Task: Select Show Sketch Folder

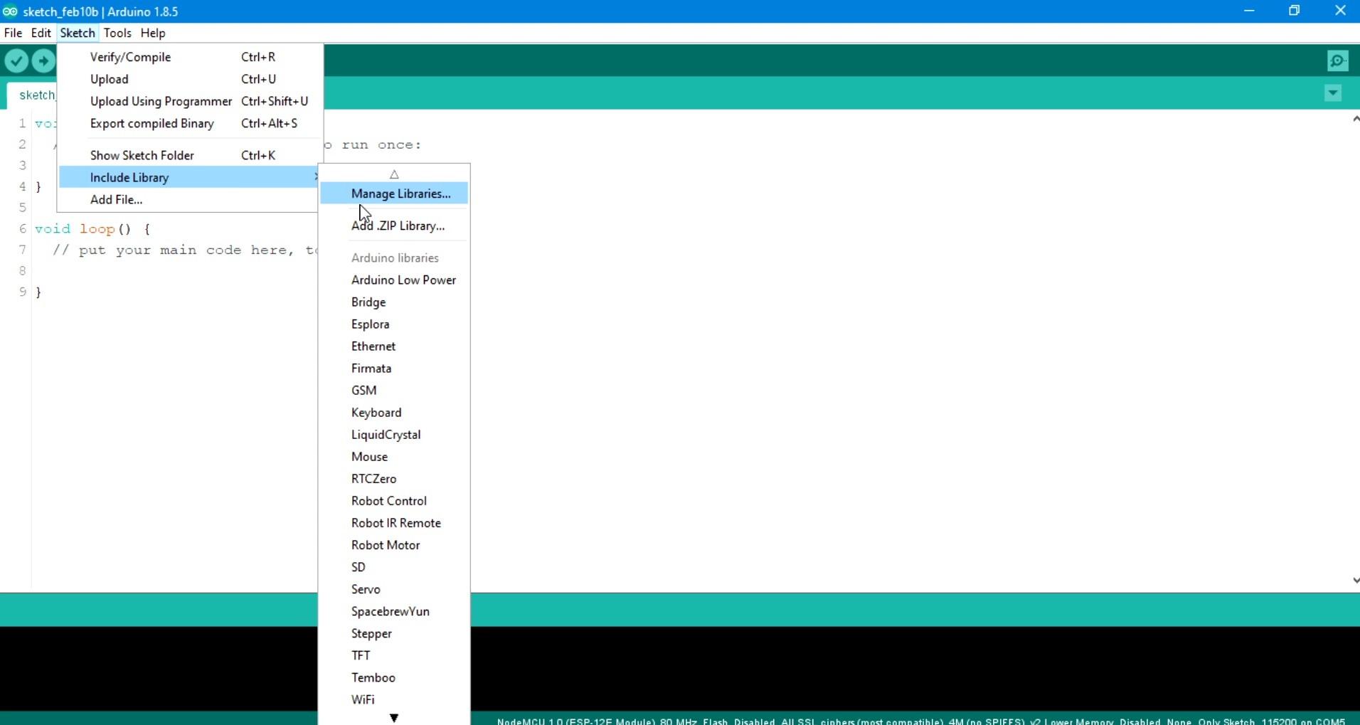Action: coord(190,155)
